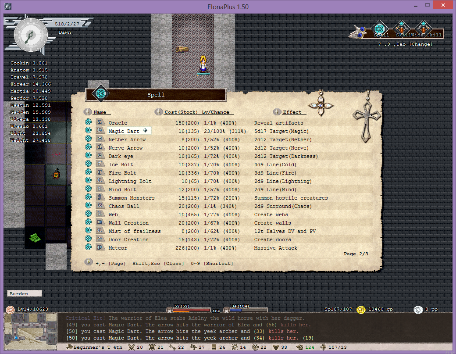
Task: Click the Sp107/107 stamina readout
Action: point(338,309)
